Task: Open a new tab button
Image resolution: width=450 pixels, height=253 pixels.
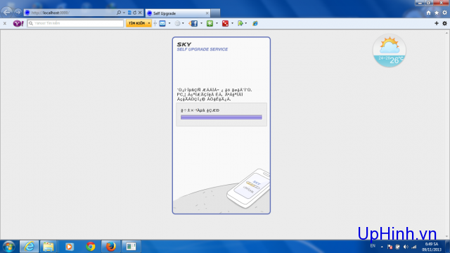Action: pyautogui.click(x=216, y=13)
